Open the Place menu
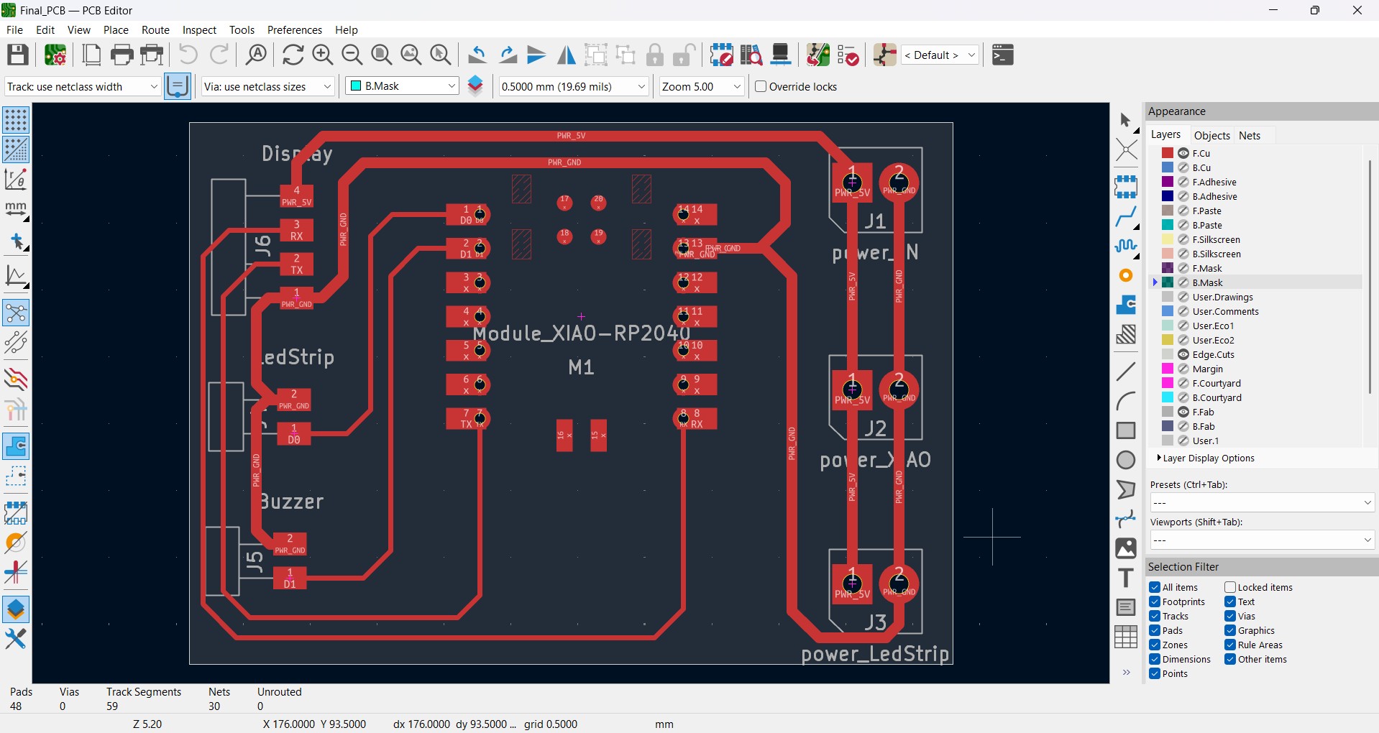 [x=116, y=29]
